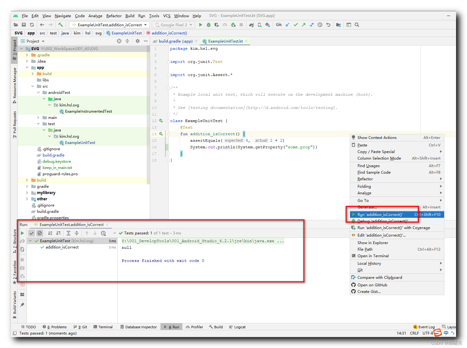Open the run configuration dropdown
Viewport: 467px width, 348px height.
pyautogui.click(x=109, y=25)
